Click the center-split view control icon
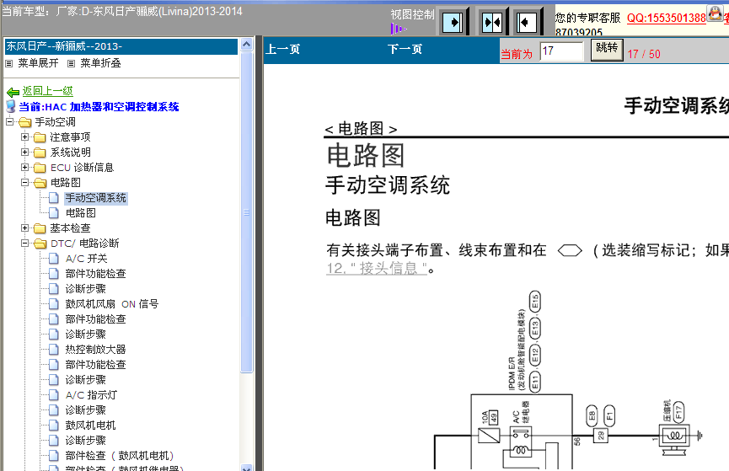Viewport: 729px width, 471px height. [x=492, y=22]
